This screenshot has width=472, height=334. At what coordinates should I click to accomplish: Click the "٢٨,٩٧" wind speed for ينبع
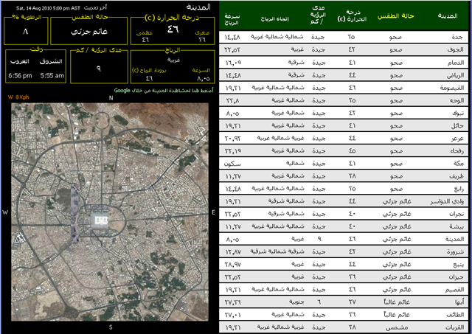coord(233,265)
